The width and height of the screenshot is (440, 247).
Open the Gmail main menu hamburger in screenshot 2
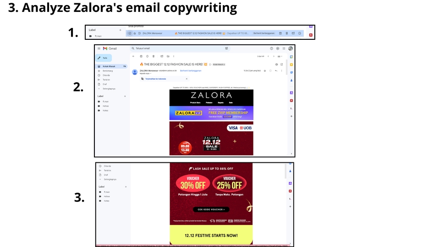click(x=99, y=48)
